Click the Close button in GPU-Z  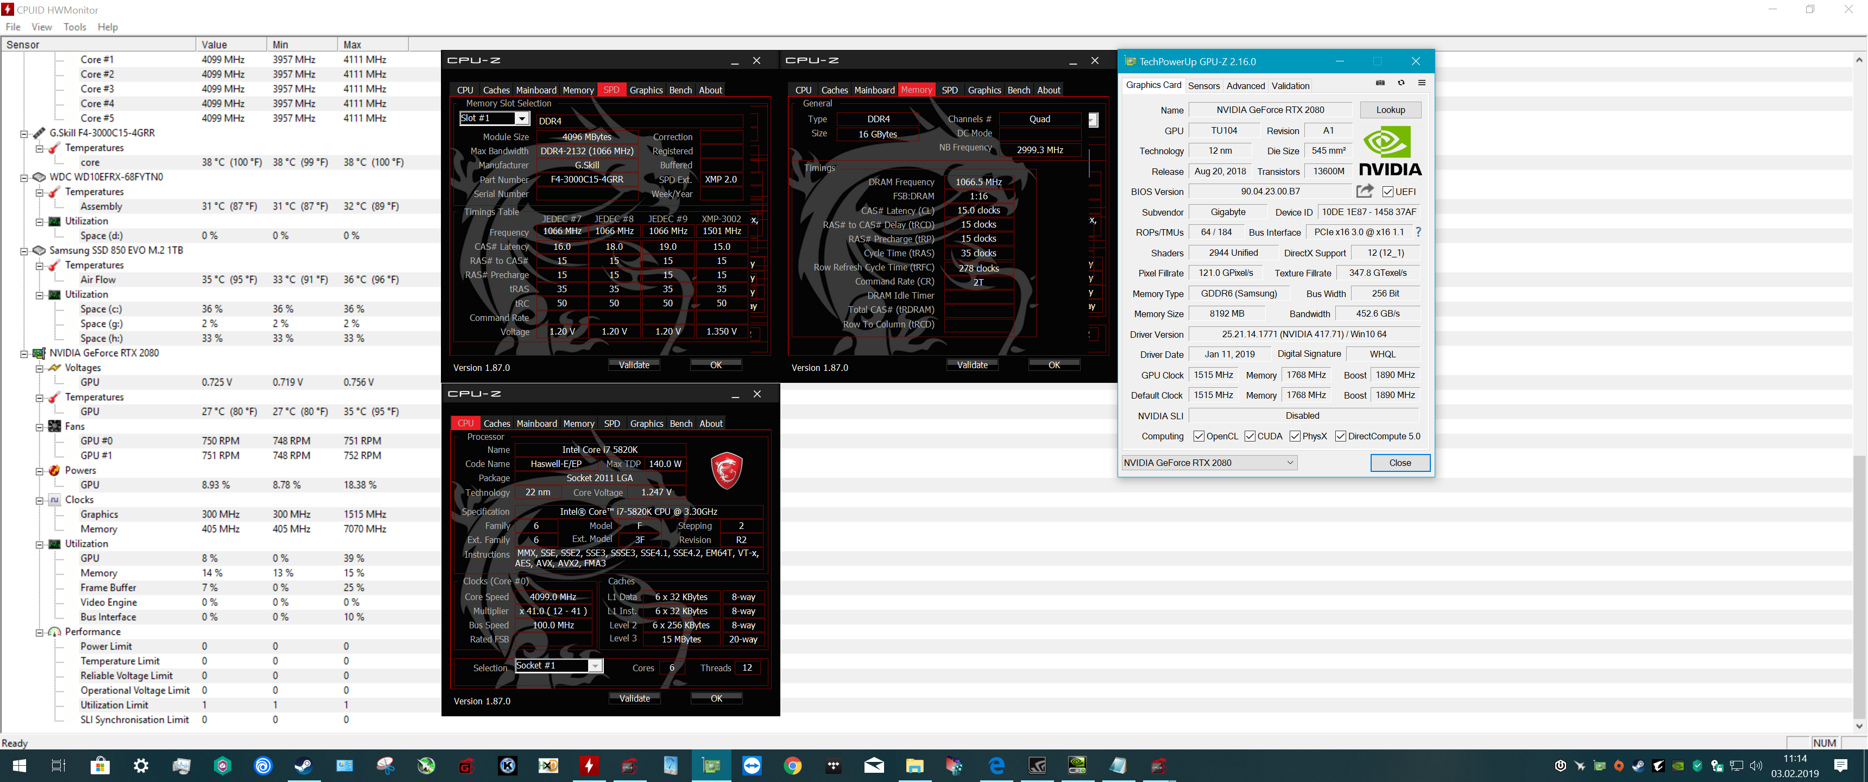coord(1399,463)
